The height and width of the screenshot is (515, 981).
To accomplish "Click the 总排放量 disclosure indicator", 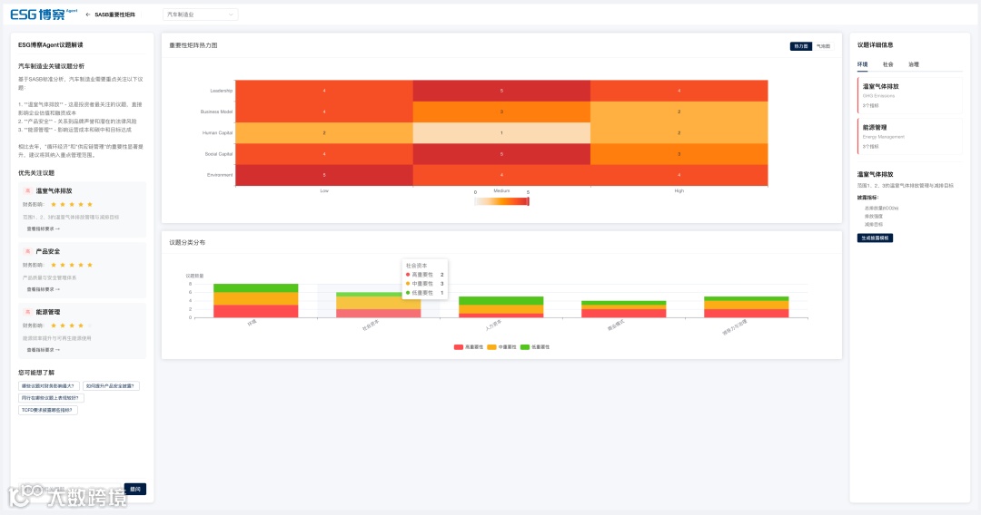I will (x=881, y=209).
